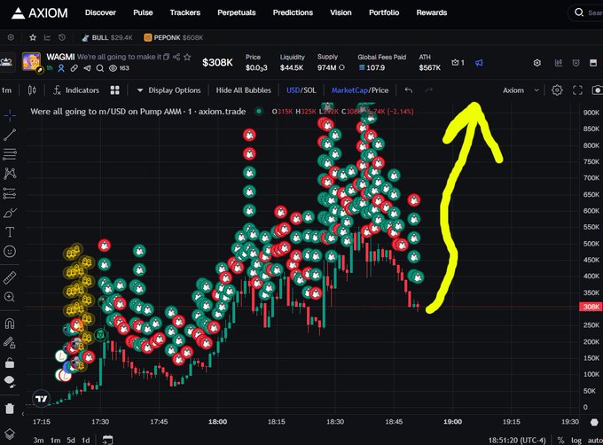Go to Trackers page

click(x=185, y=12)
